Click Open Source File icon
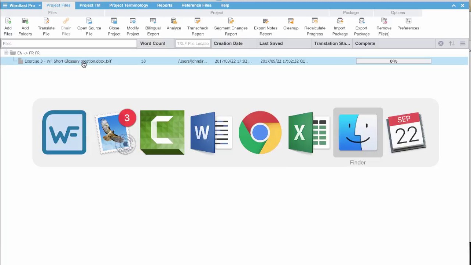Viewport: 471px width, 265px height. [x=89, y=21]
